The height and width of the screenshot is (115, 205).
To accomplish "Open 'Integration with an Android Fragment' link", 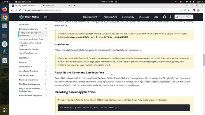I will click(30, 44).
